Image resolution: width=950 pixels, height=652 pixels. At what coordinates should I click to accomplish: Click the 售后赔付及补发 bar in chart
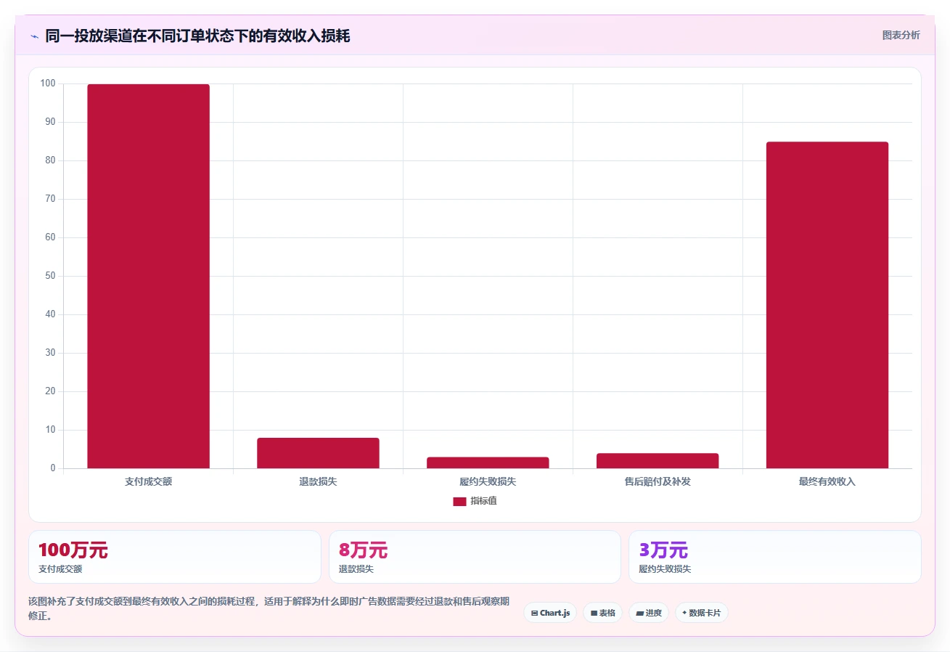coord(658,461)
